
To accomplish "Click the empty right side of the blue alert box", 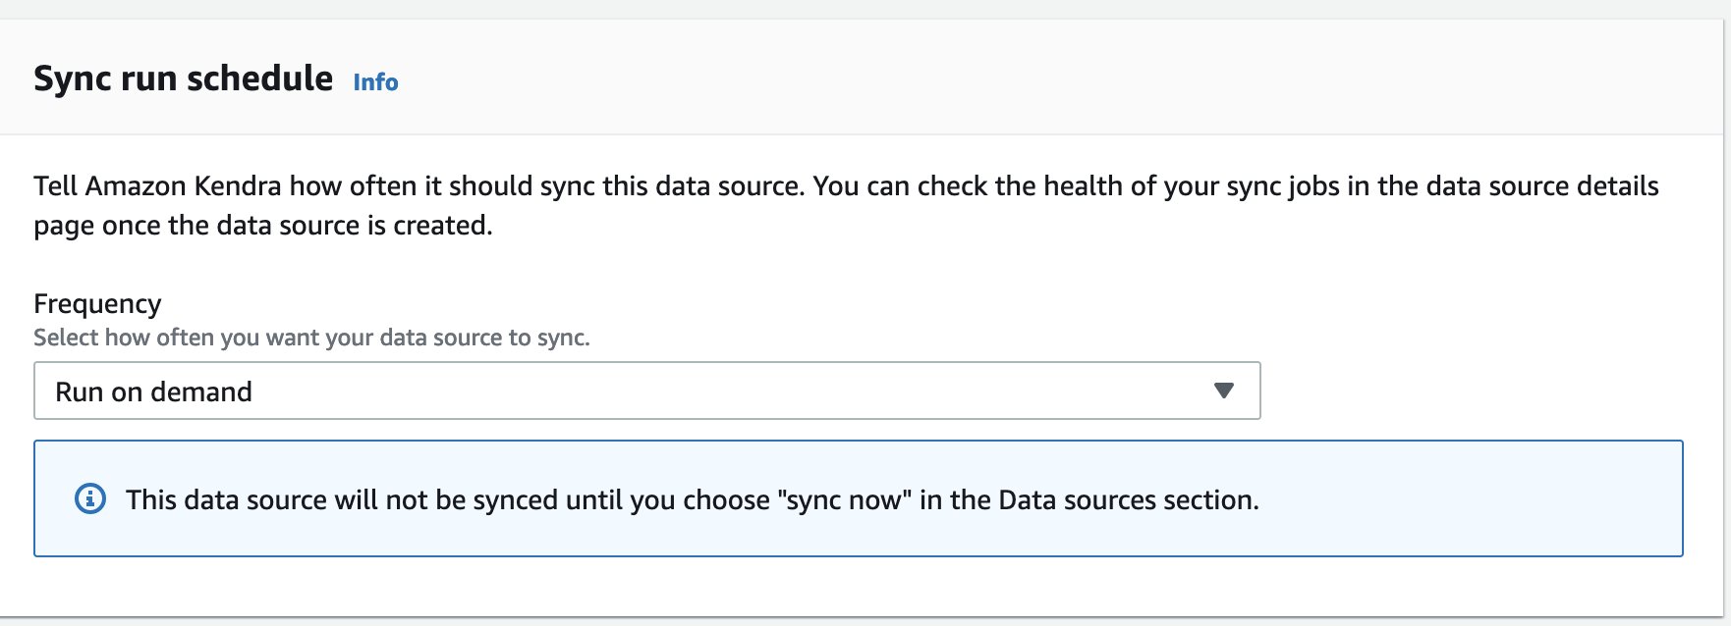I will click(1474, 499).
